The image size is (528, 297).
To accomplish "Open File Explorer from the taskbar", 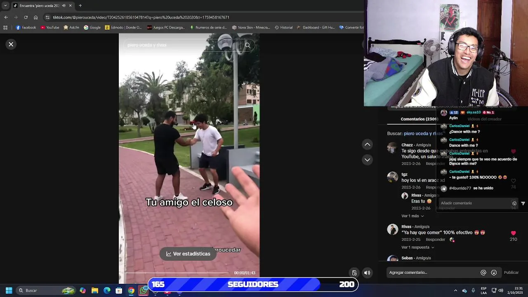I will [95, 290].
